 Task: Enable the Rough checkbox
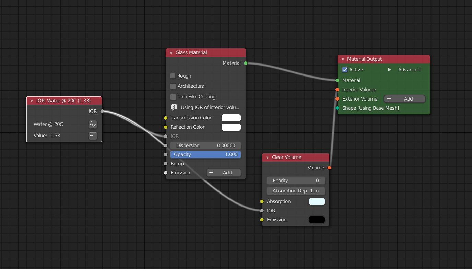173,76
